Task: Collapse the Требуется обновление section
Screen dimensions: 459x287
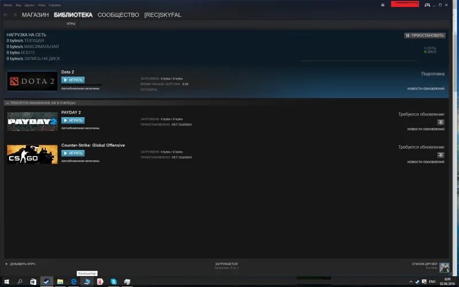Action: [x=7, y=103]
